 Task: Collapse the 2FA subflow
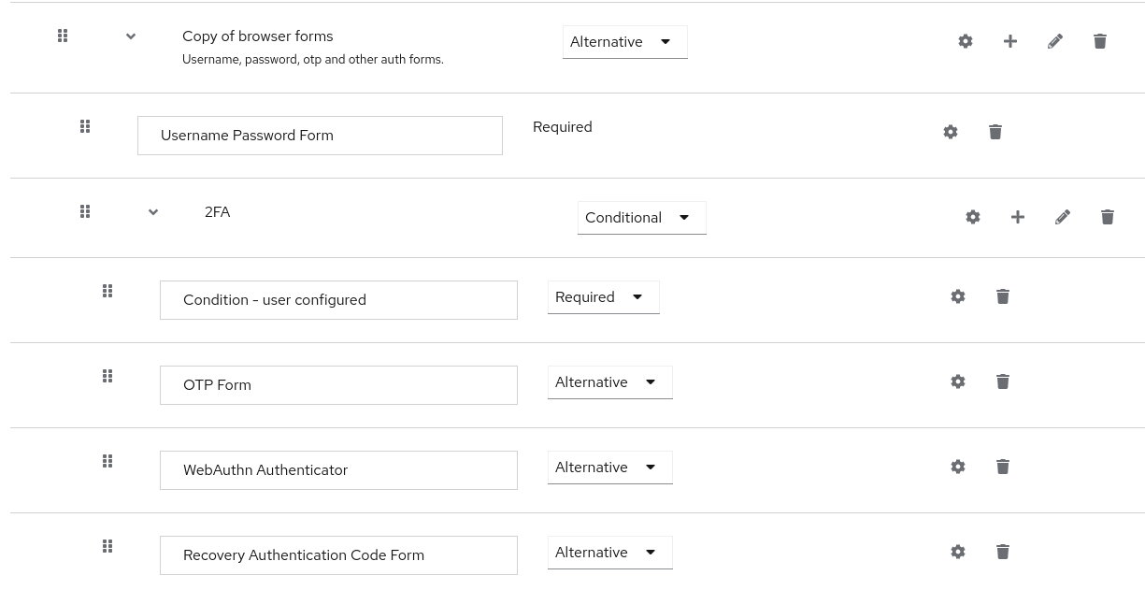[153, 211]
